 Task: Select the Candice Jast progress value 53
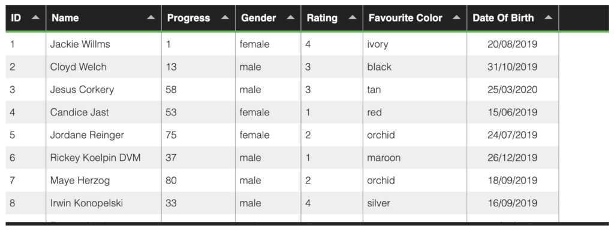[x=198, y=112]
